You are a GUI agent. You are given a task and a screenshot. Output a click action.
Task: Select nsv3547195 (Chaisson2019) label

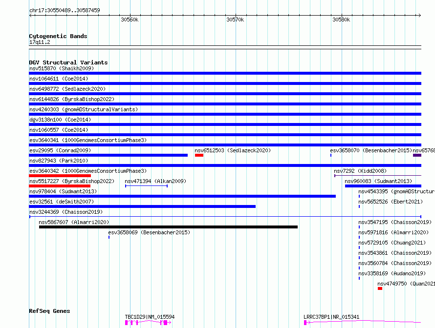coord(395,222)
